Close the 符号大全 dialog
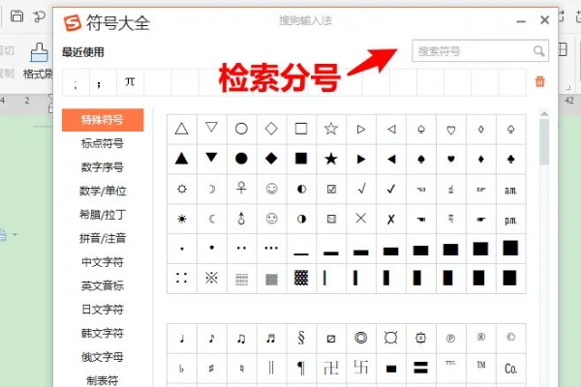Image resolution: width=581 pixels, height=387 pixels. coord(544,20)
